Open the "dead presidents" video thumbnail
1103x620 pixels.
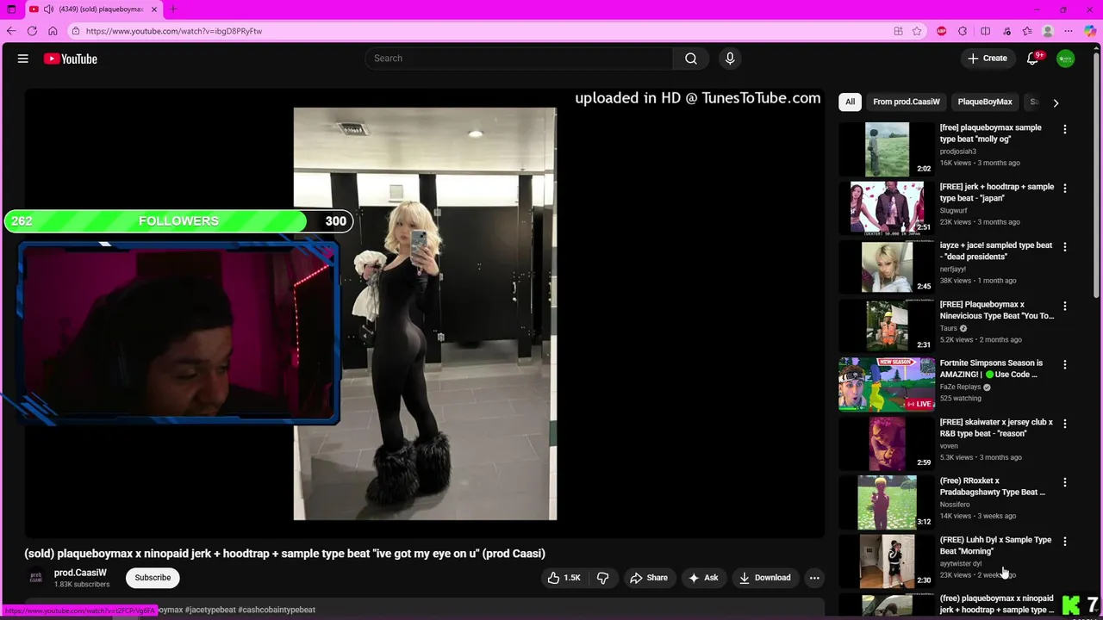[x=887, y=267]
